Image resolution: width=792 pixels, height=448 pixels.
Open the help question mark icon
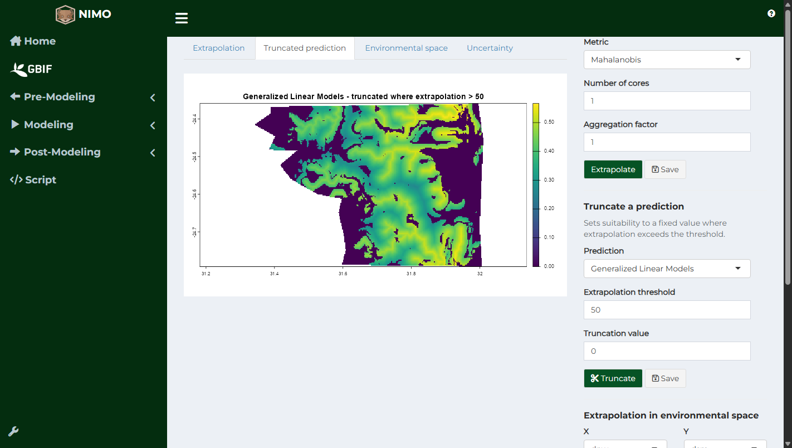(771, 13)
